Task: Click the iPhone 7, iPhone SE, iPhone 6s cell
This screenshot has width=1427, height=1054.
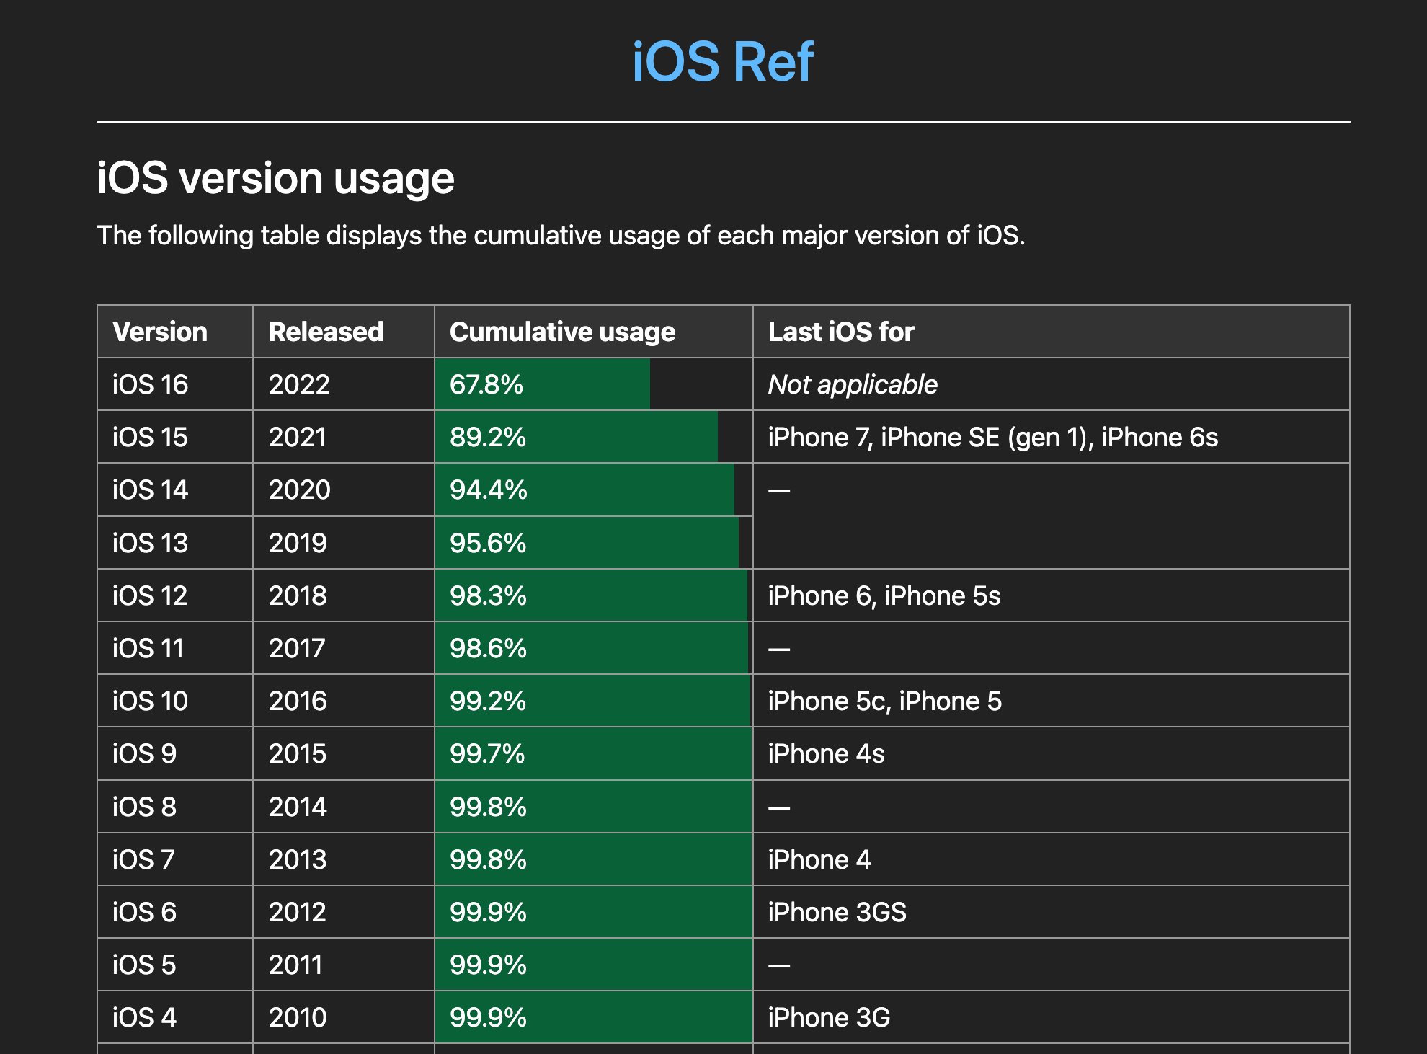Action: pos(1052,437)
